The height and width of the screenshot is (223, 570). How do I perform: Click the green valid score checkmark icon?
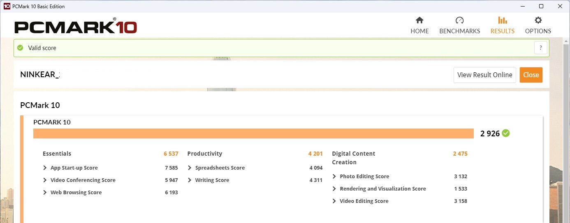click(20, 48)
